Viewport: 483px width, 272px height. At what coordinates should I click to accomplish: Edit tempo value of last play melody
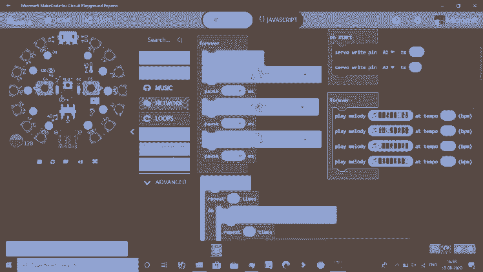[448, 161]
